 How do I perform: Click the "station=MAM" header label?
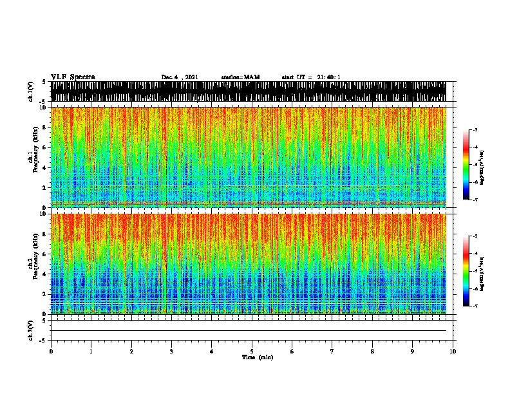pyautogui.click(x=240, y=77)
